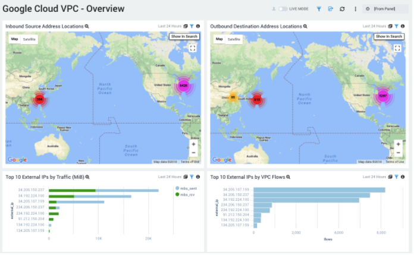Screen dimensions: 414x255
Task: Click the orange 85 cluster marker
Action: (233, 97)
